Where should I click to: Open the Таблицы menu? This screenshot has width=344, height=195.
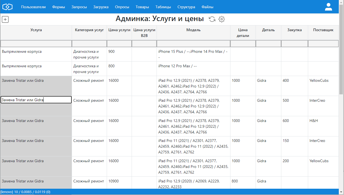click(x=163, y=7)
